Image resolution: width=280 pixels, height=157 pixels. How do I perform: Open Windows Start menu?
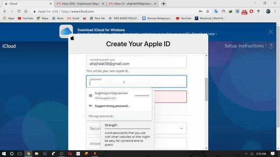click(4, 154)
